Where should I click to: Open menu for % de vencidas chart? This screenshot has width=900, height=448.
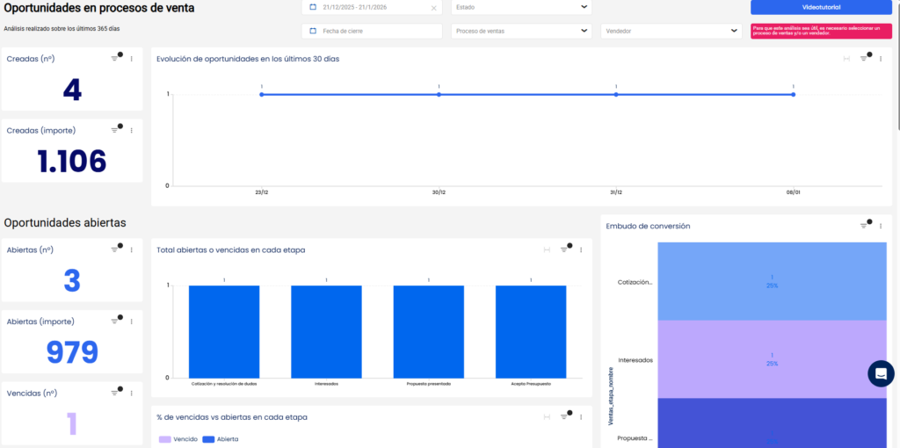(x=581, y=416)
